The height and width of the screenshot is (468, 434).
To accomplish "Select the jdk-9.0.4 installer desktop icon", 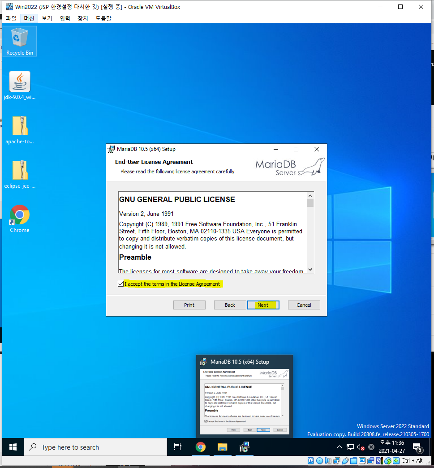I will [19, 86].
